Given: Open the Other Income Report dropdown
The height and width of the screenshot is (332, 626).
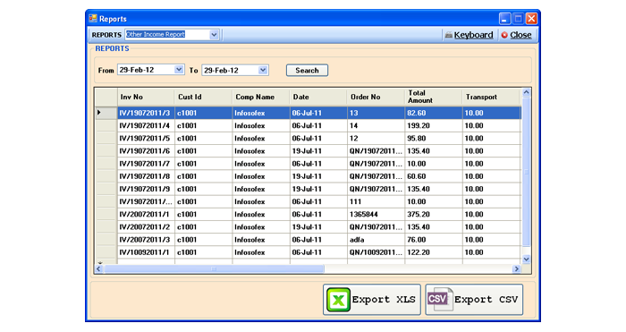Looking at the screenshot, I should [214, 35].
